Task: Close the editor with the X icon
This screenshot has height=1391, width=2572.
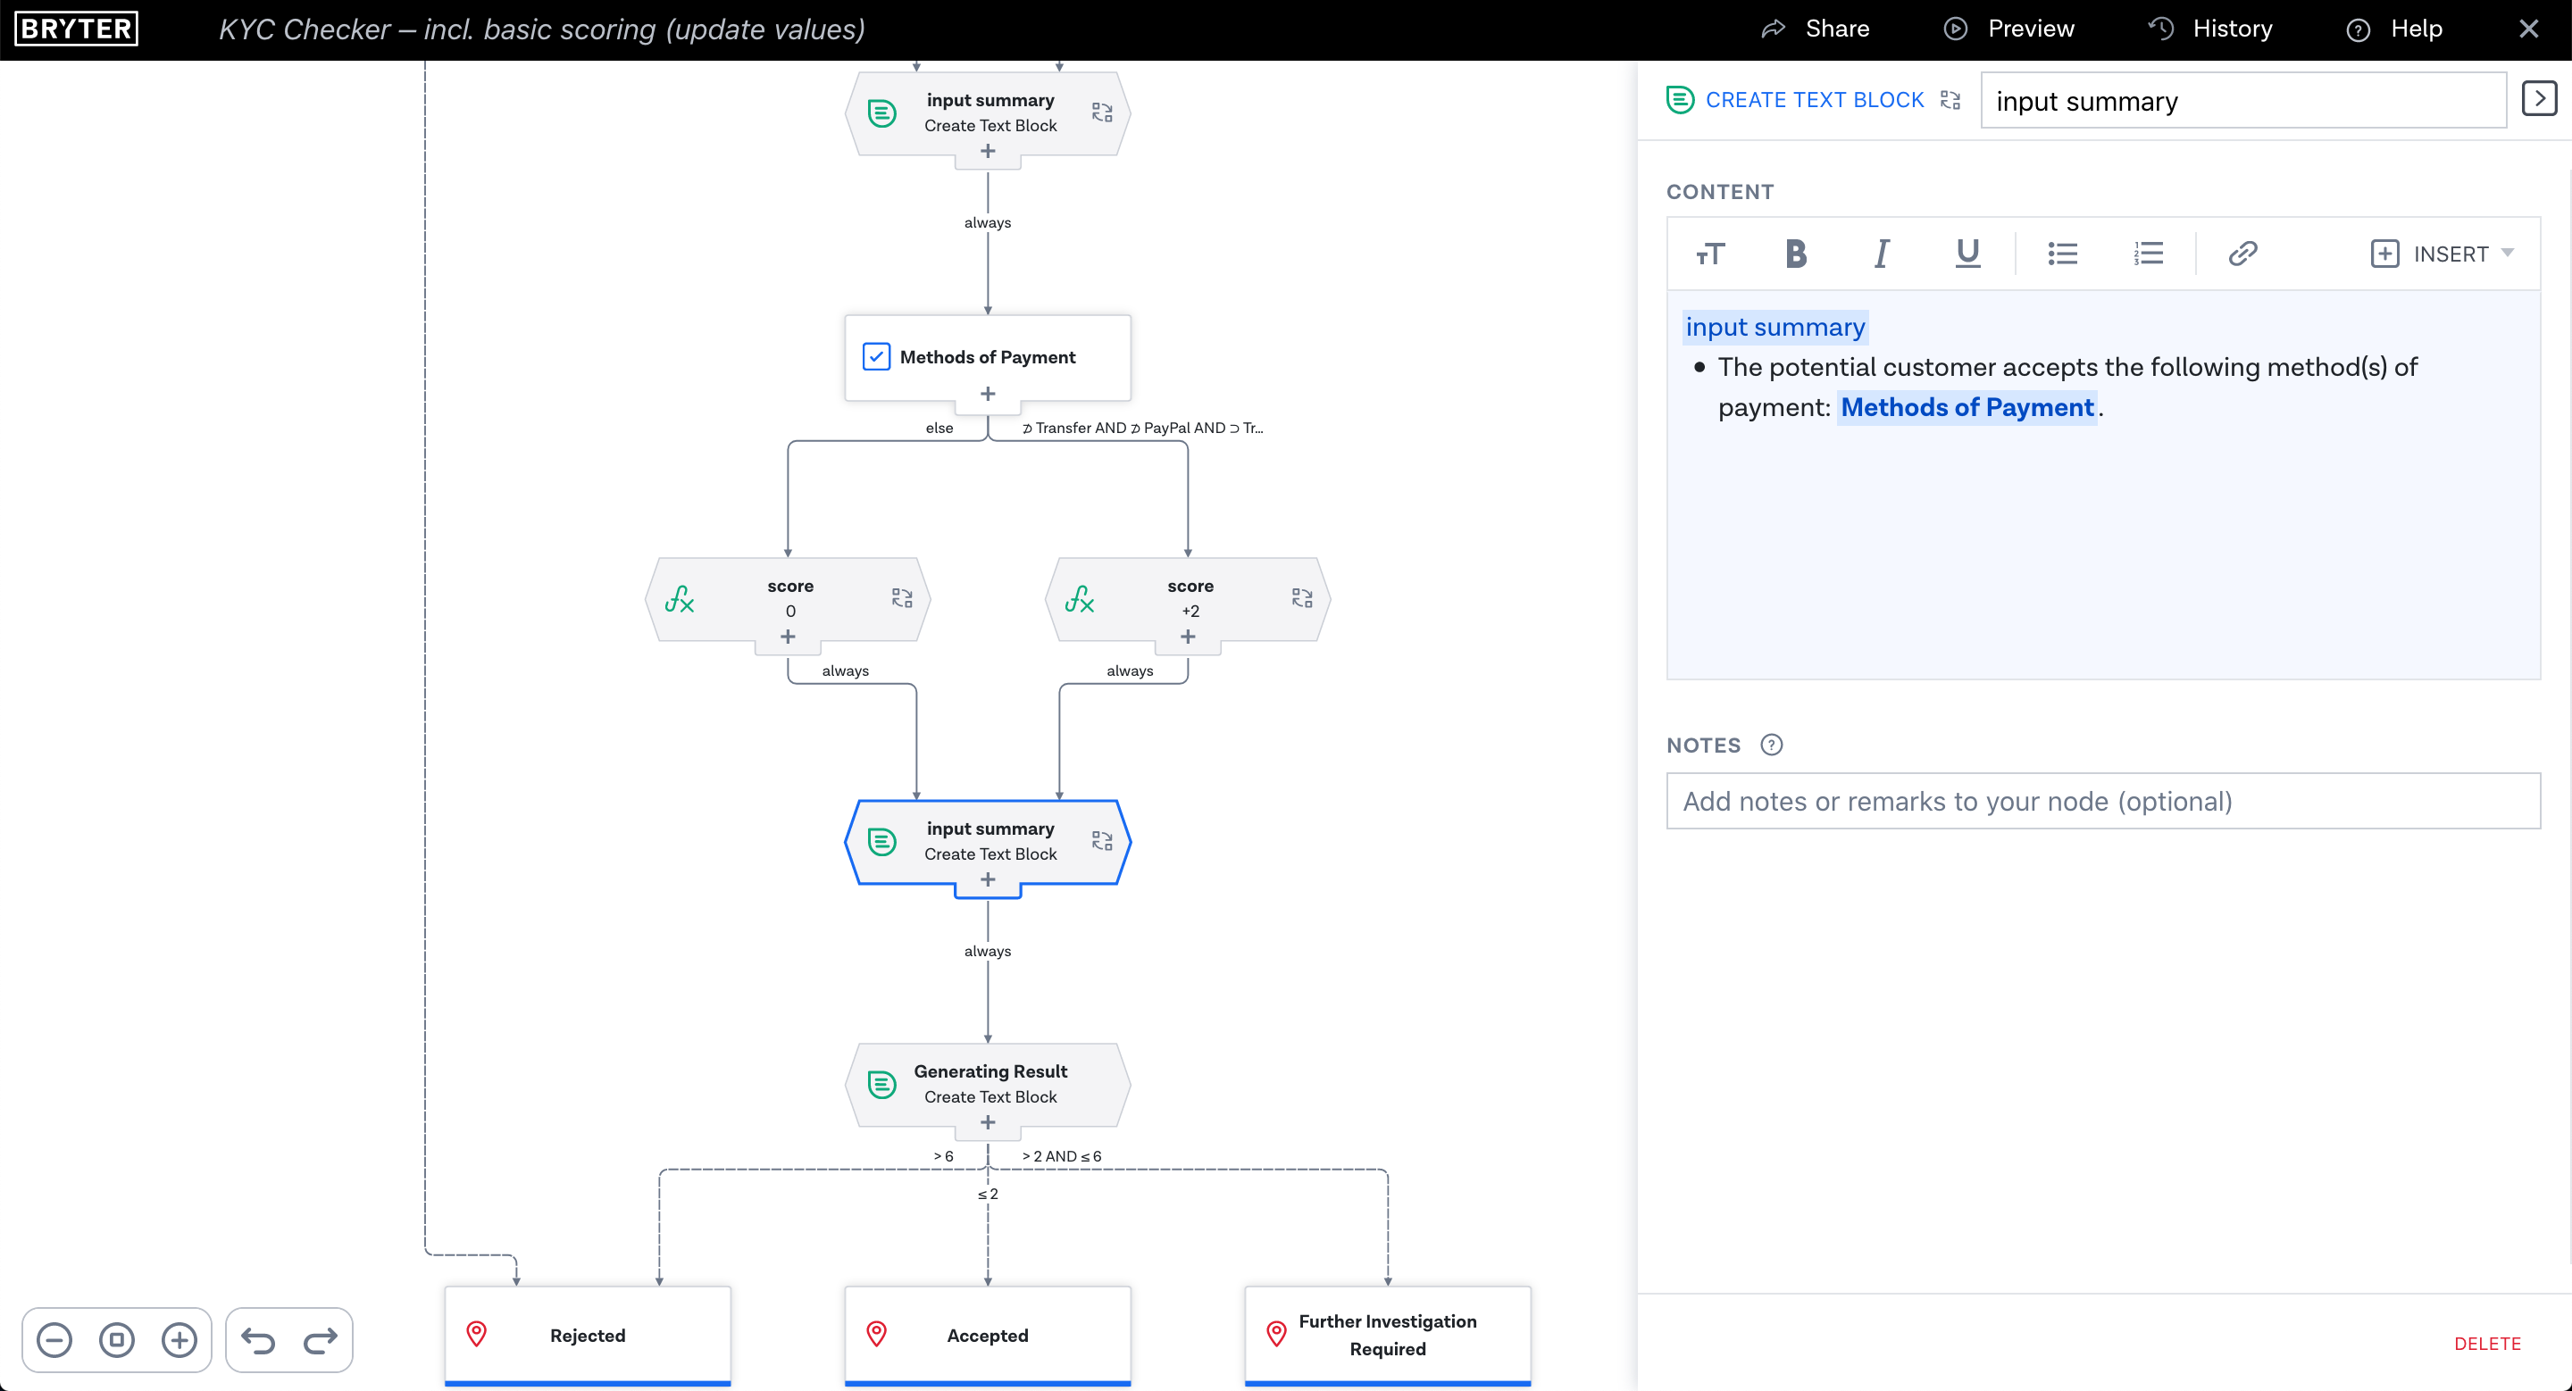Action: (x=2528, y=29)
